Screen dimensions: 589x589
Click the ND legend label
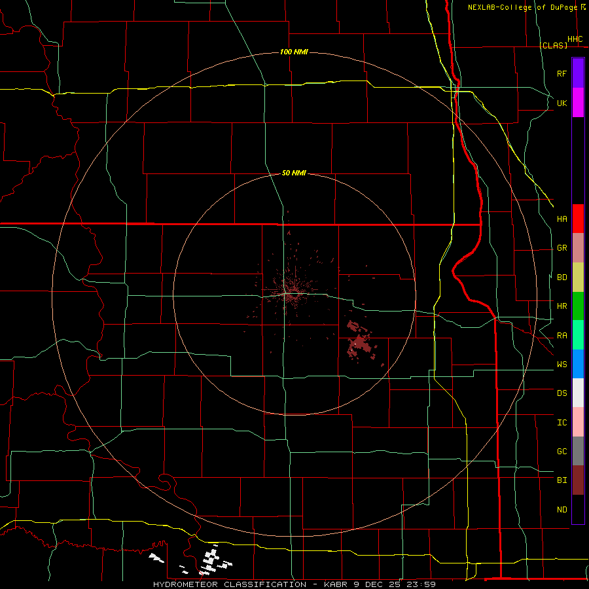point(562,510)
